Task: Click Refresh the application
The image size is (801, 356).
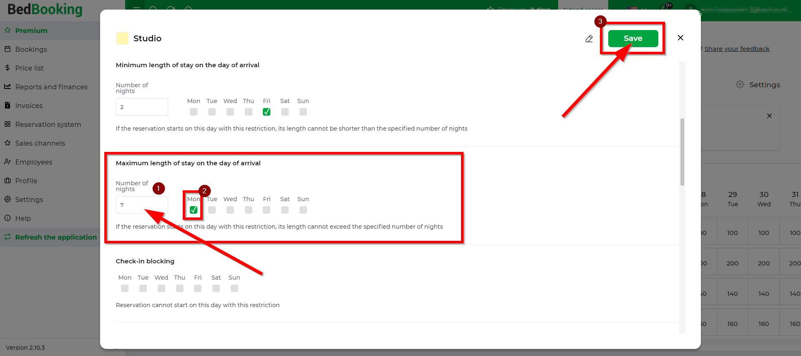Action: click(50, 237)
